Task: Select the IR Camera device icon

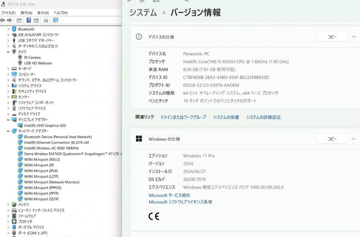Action: pyautogui.click(x=20, y=57)
